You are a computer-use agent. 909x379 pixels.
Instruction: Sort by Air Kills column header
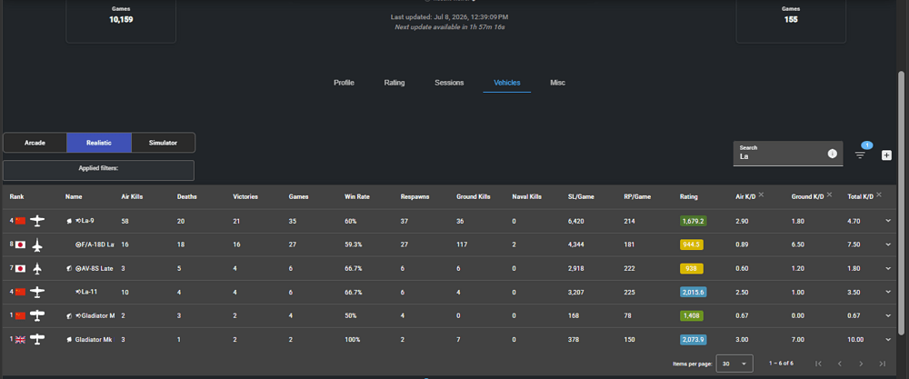tap(132, 197)
